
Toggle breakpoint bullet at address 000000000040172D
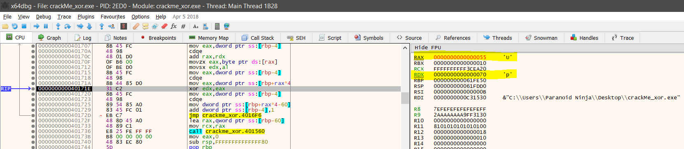33,115
